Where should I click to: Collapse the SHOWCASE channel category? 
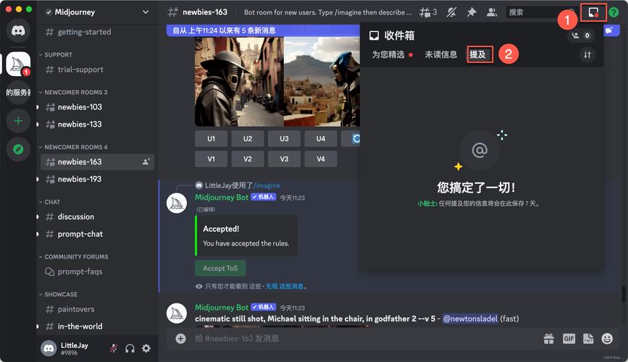pyautogui.click(x=61, y=295)
